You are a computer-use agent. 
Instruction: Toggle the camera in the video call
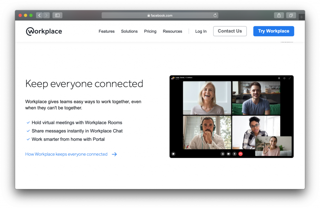[228, 154]
